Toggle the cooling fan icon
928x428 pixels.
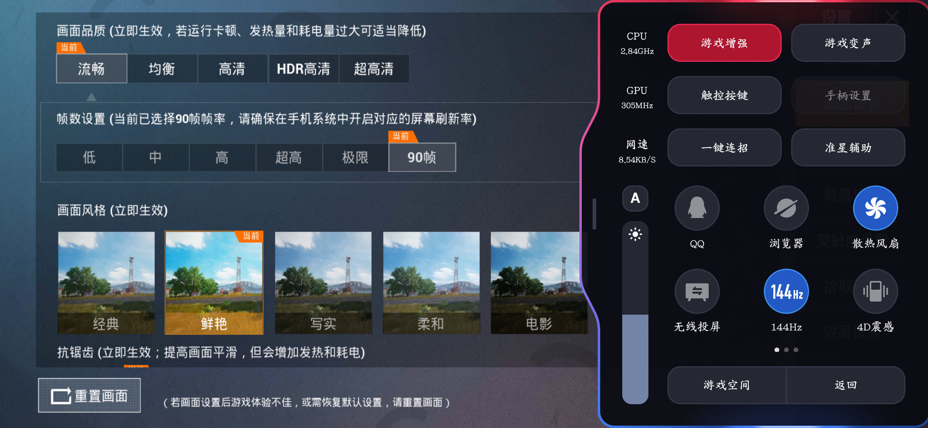click(x=875, y=208)
